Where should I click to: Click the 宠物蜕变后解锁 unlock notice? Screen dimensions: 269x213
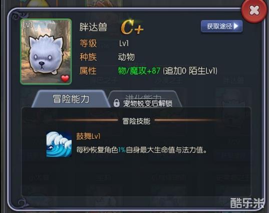[148, 104]
